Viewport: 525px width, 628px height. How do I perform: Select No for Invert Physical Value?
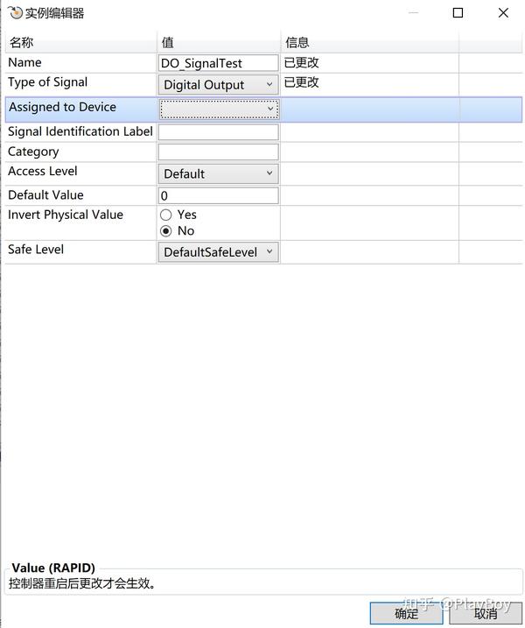[x=166, y=231]
